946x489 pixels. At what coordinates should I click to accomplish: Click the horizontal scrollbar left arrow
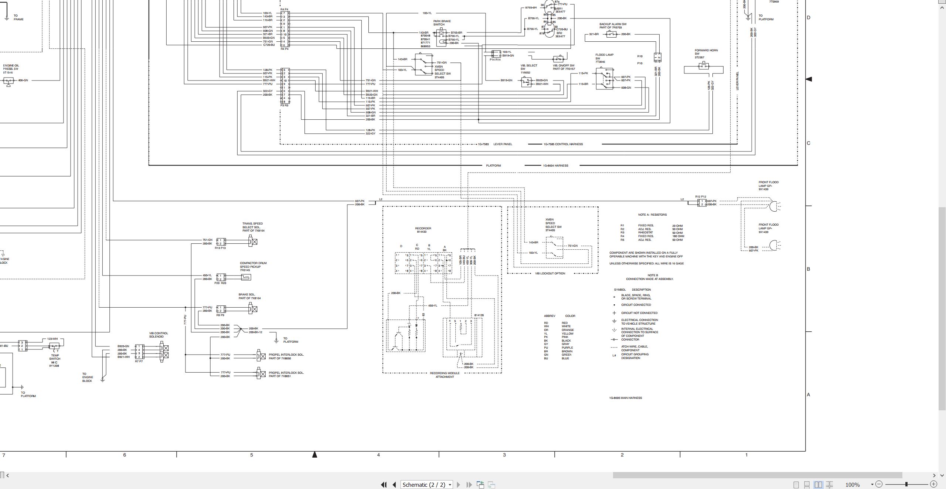click(x=8, y=475)
